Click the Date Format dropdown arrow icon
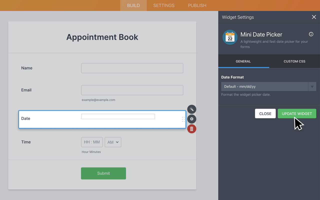Screen dimensions: 320x200 [x=312, y=86]
